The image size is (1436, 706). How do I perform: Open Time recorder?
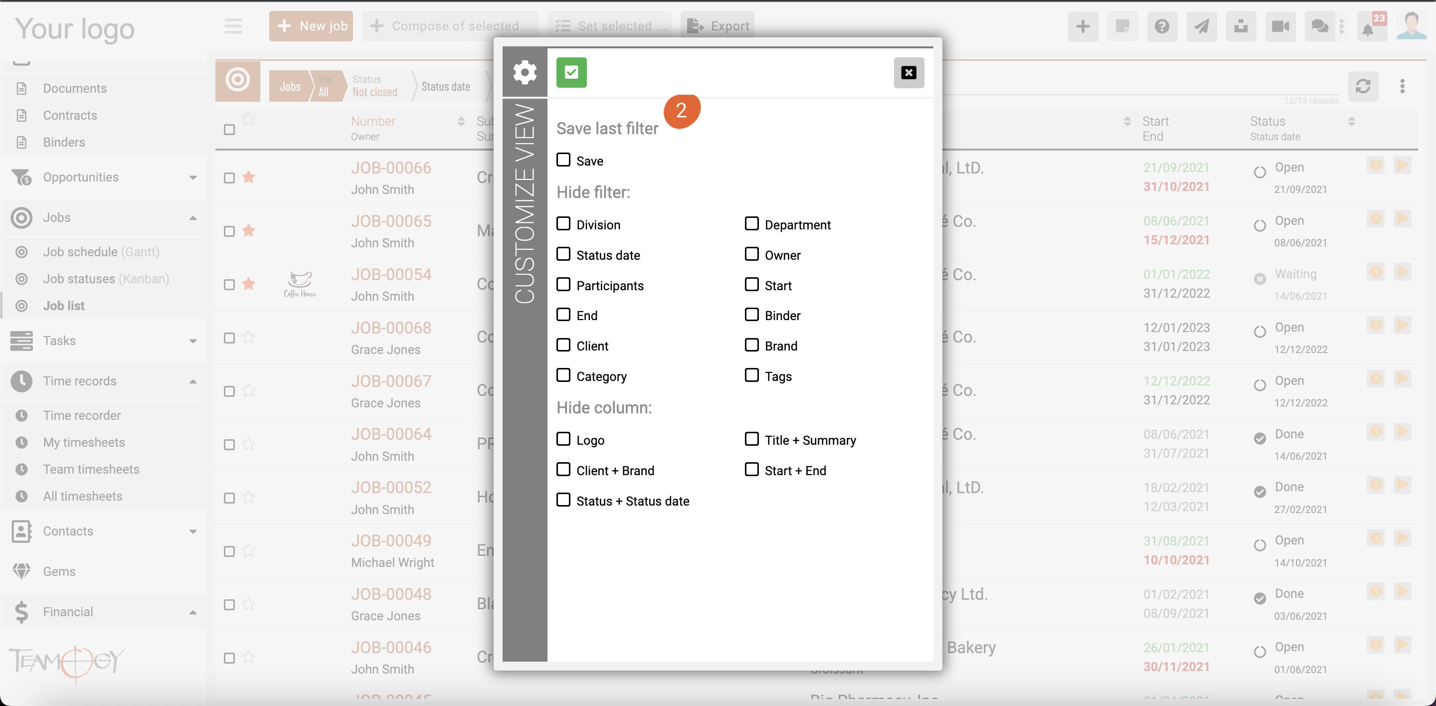82,415
